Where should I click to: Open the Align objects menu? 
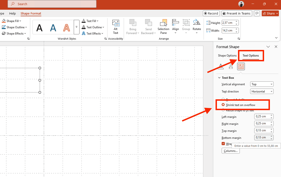point(175,27)
